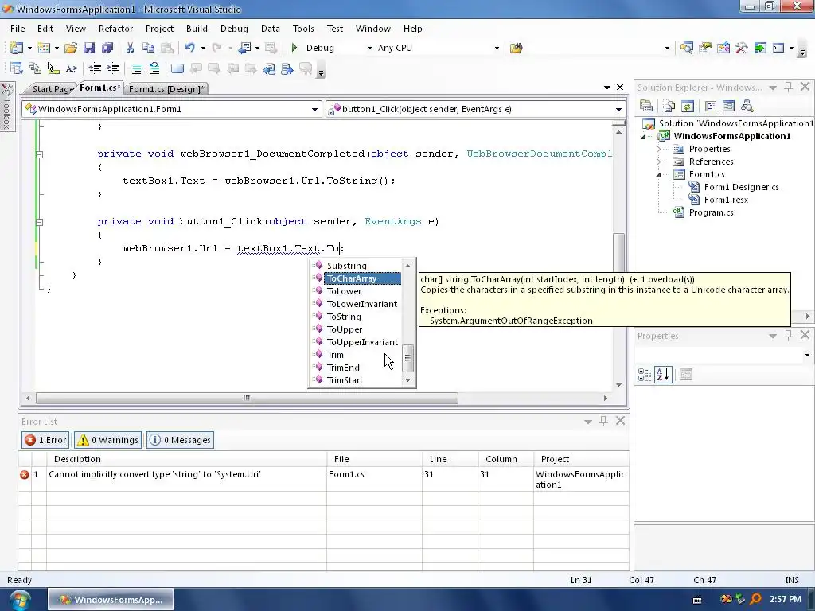Toggle bookmark on current line icon
Image resolution: width=815 pixels, height=611 pixels.
coord(177,68)
